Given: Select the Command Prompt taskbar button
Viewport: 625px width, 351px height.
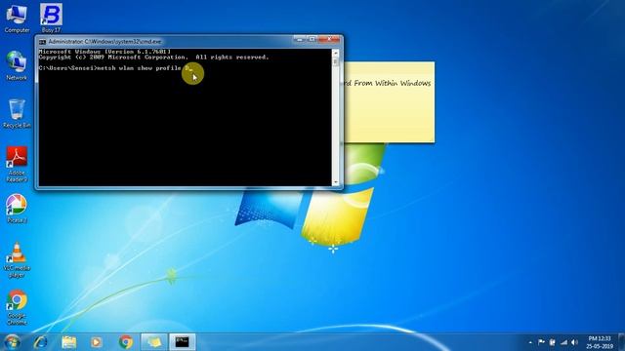Looking at the screenshot, I should (x=183, y=342).
